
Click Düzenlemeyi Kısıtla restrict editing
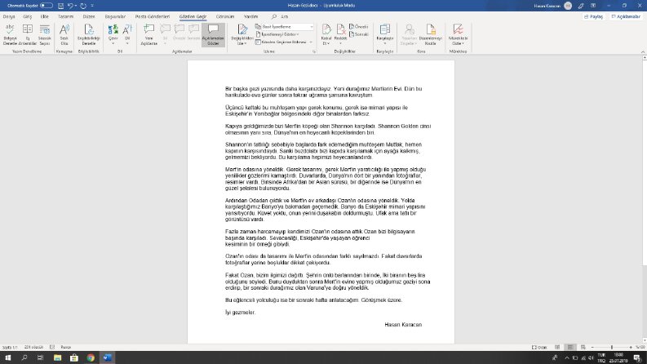click(x=430, y=34)
